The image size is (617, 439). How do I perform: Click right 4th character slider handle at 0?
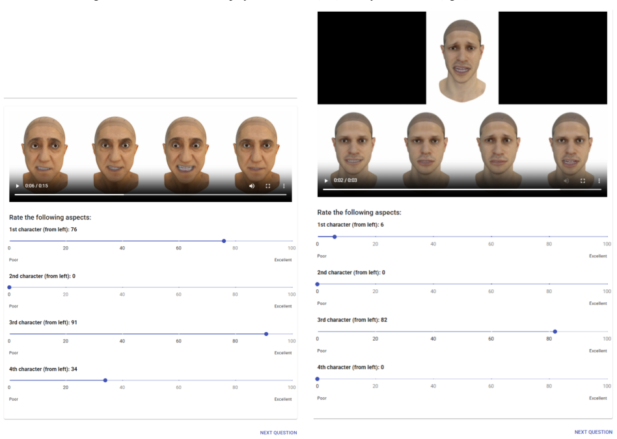tap(318, 379)
